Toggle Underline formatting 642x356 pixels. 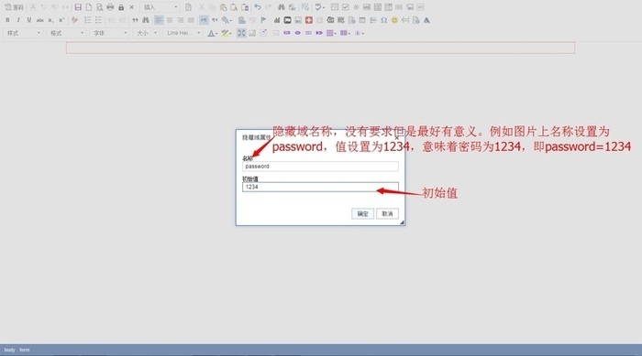28,20
